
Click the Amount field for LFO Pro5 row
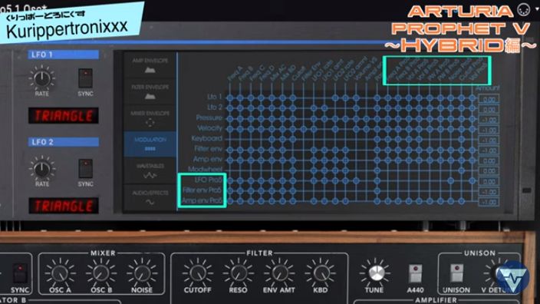tap(489, 182)
